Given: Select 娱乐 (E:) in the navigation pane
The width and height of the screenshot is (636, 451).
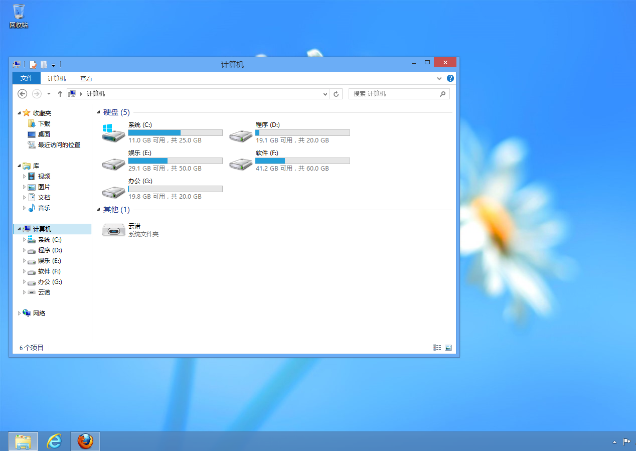Looking at the screenshot, I should point(50,261).
